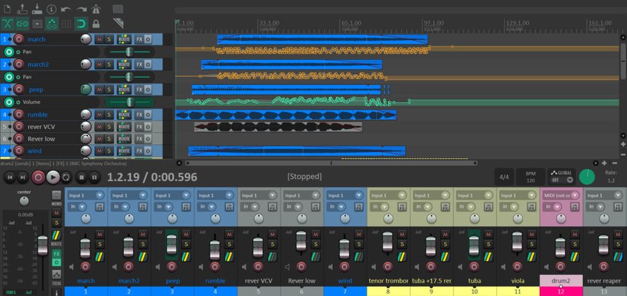The image size is (627, 296).
Task: Open the master track FX button
Action: pos(57,254)
